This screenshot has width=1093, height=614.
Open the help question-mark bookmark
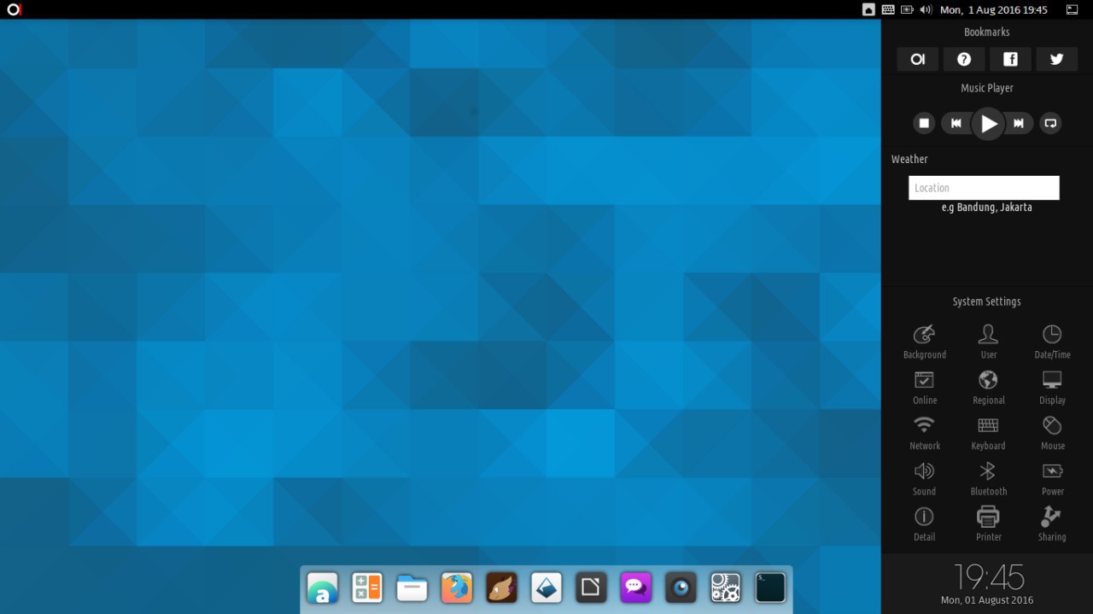[964, 59]
